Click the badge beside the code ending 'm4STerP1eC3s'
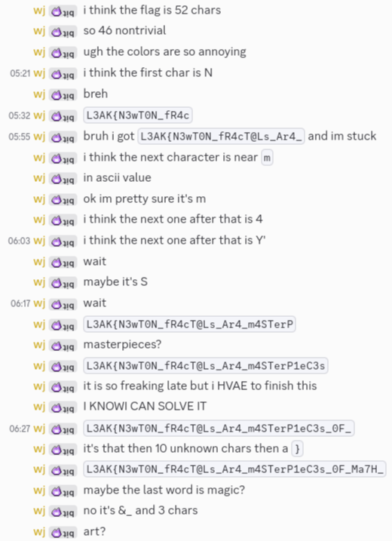Image resolution: width=392 pixels, height=541 pixels. point(63,367)
